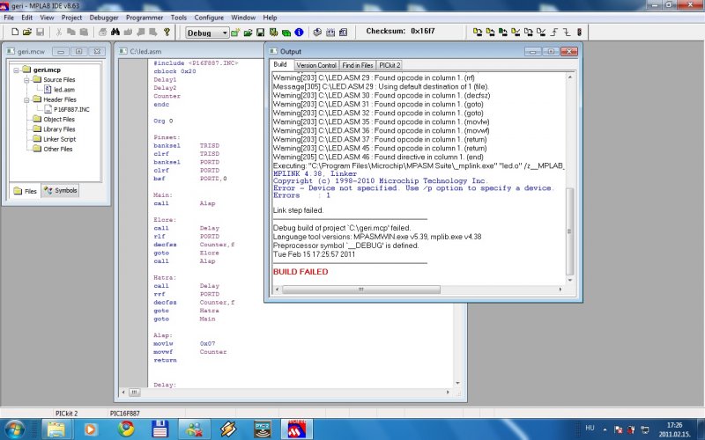Click the led.asm editor scroll-down arrow

tap(457, 384)
